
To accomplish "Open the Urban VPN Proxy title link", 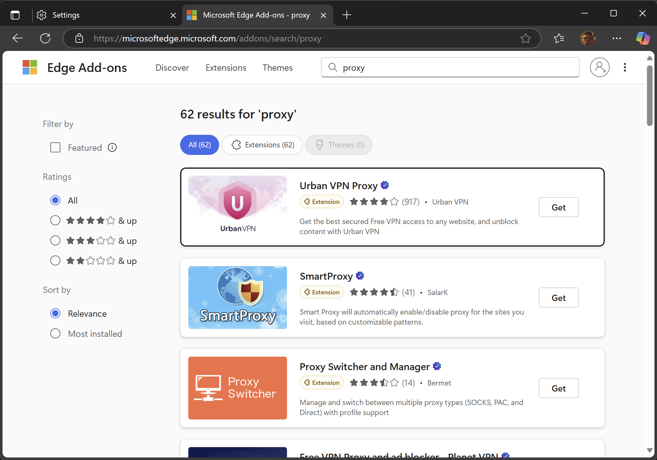I will 339,186.
